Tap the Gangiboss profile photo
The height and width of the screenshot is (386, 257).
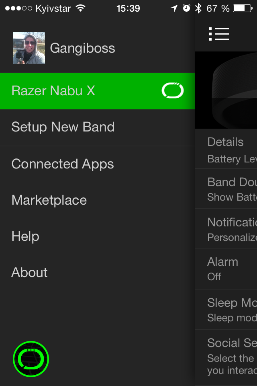click(x=29, y=47)
